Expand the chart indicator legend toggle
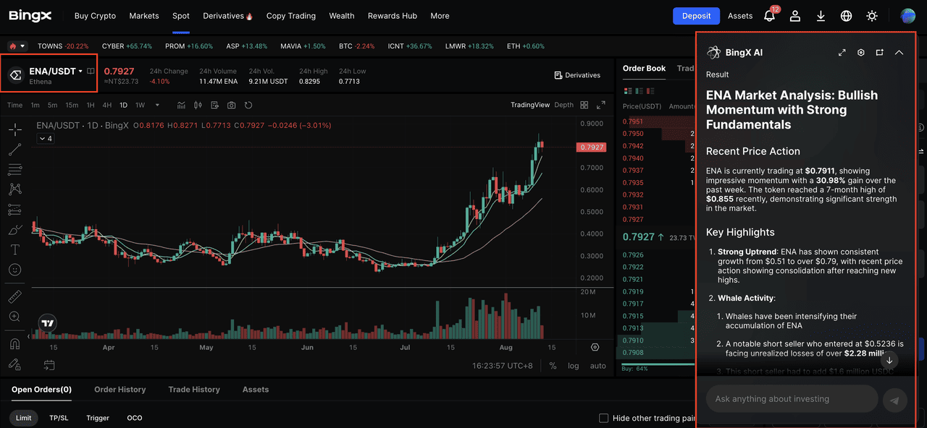Image resolution: width=927 pixels, height=428 pixels. point(45,138)
